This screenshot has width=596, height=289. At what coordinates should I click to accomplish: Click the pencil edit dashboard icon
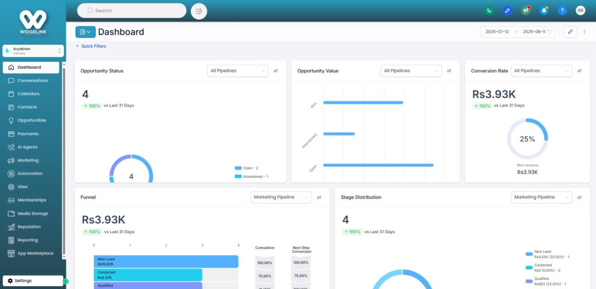tap(570, 31)
